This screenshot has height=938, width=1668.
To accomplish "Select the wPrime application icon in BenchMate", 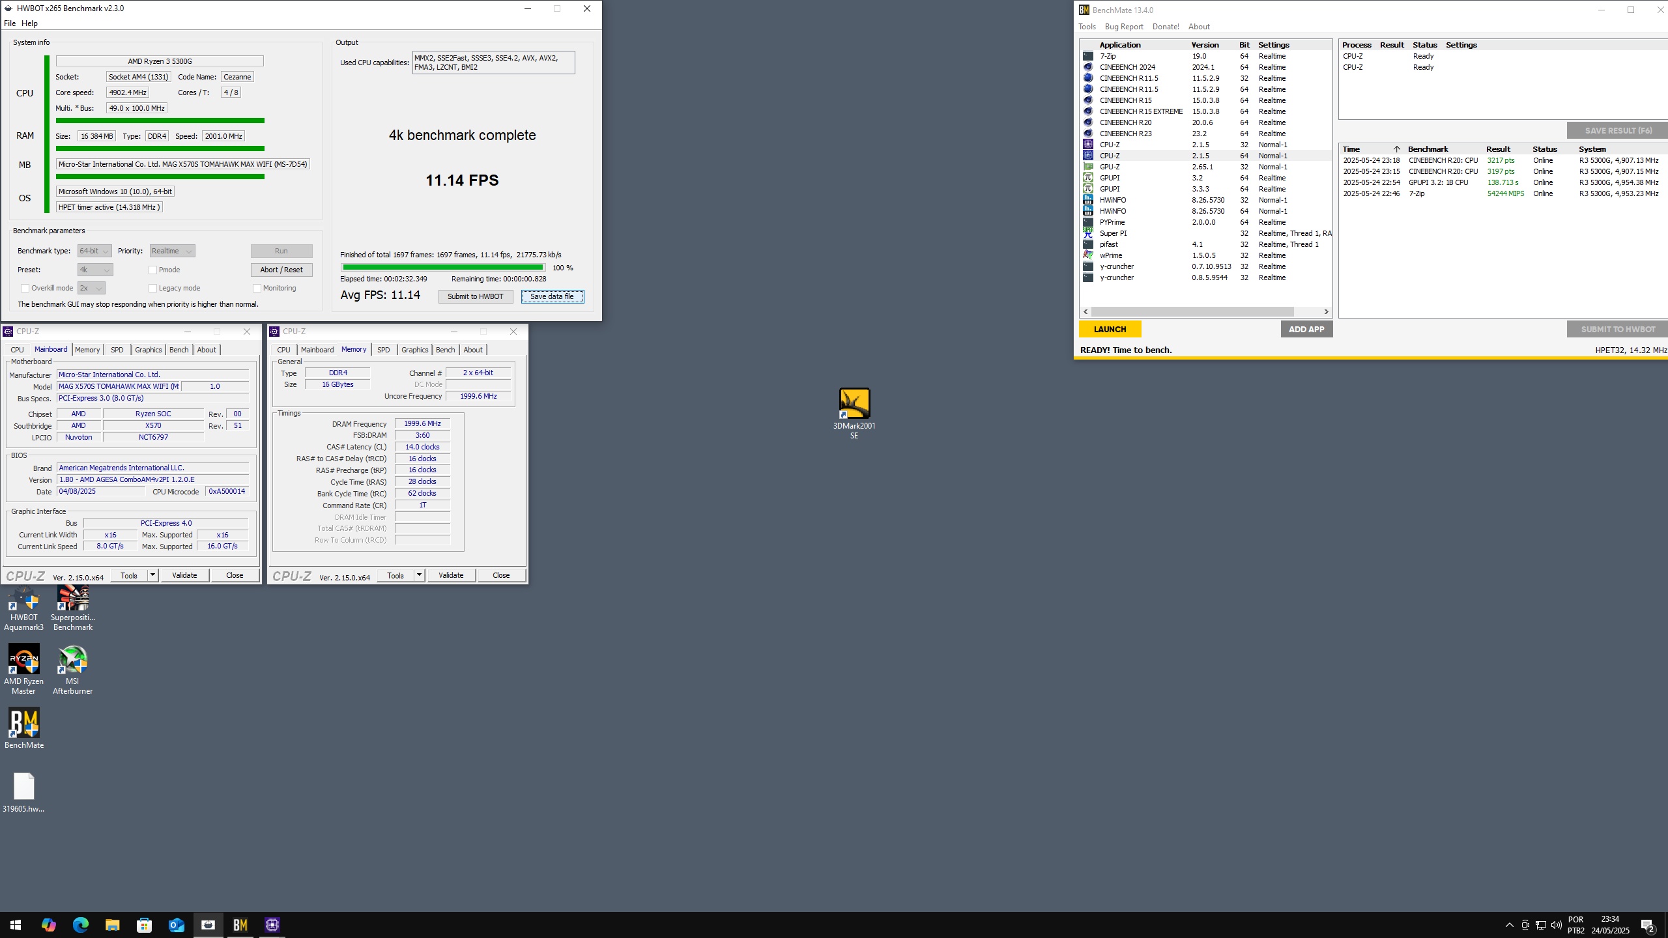I will (1087, 255).
